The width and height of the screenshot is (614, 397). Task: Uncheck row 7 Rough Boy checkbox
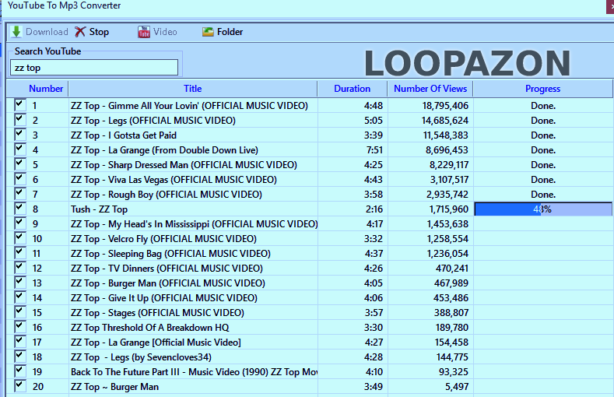coord(19,194)
